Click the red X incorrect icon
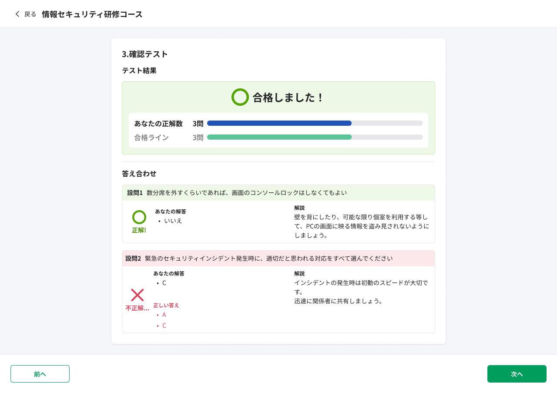Image resolution: width=557 pixels, height=393 pixels. pos(138,295)
